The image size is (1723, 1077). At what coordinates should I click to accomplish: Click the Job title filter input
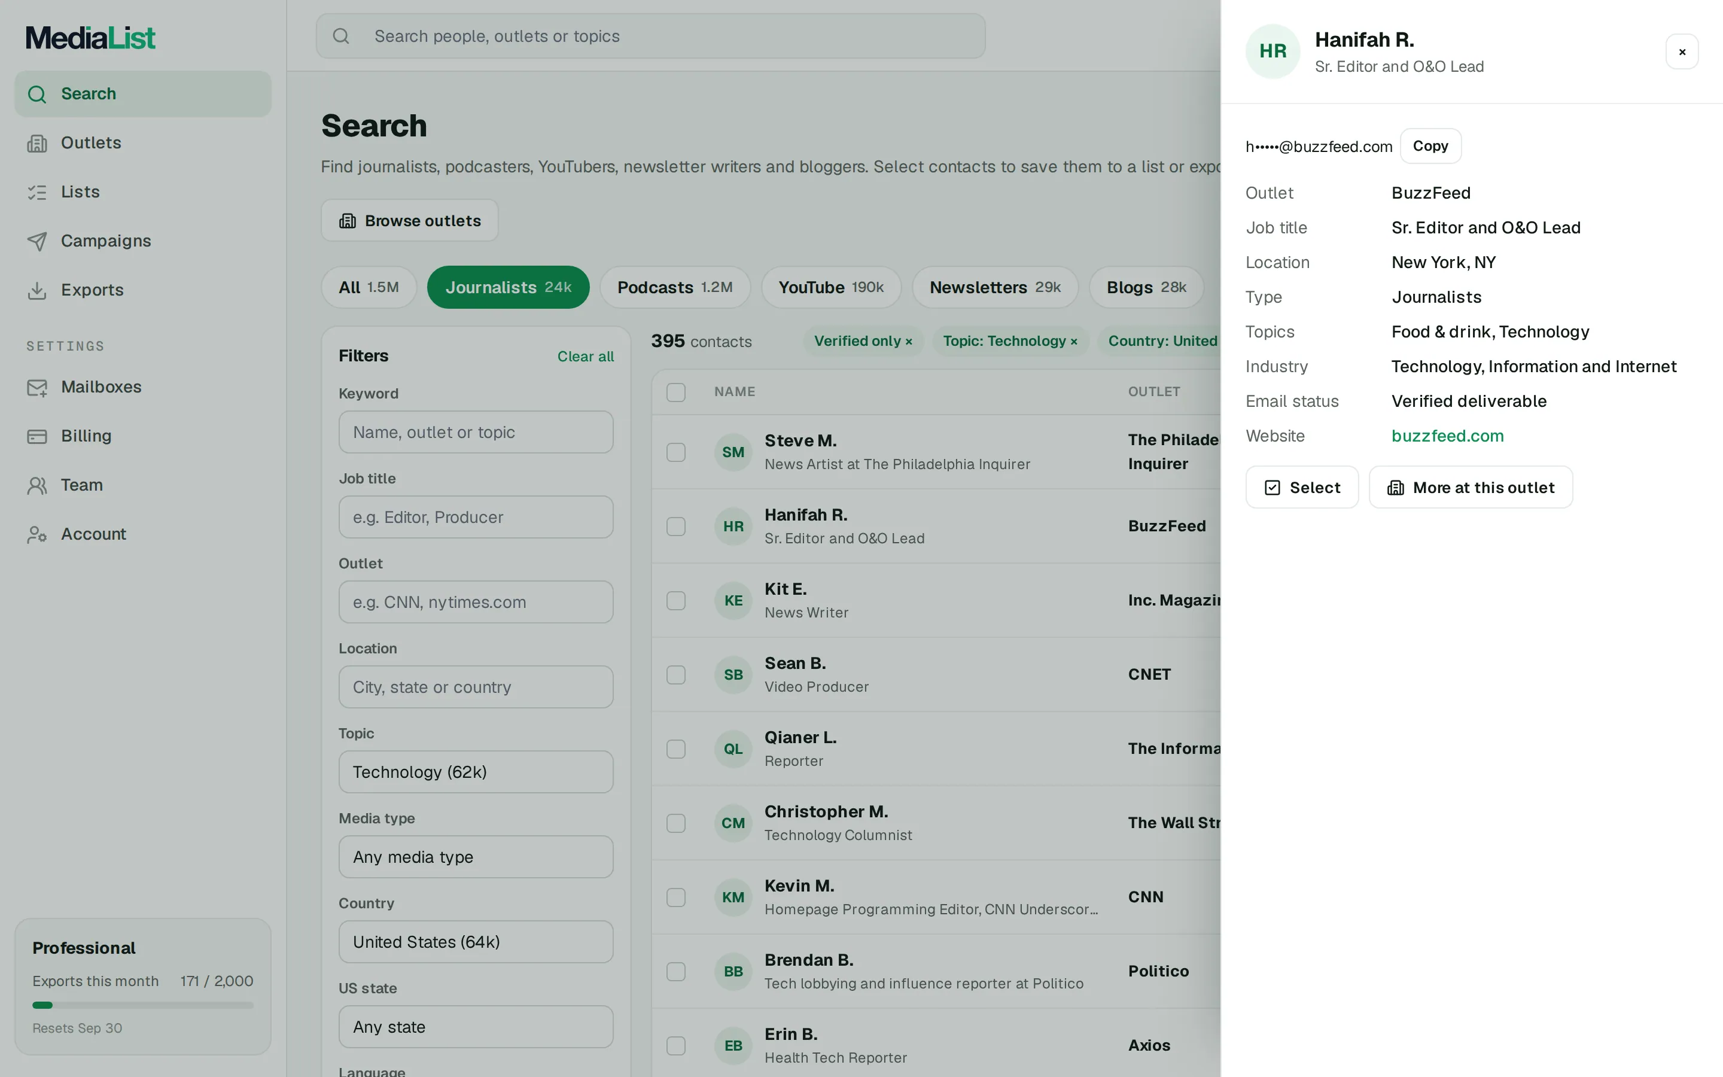[x=476, y=517]
